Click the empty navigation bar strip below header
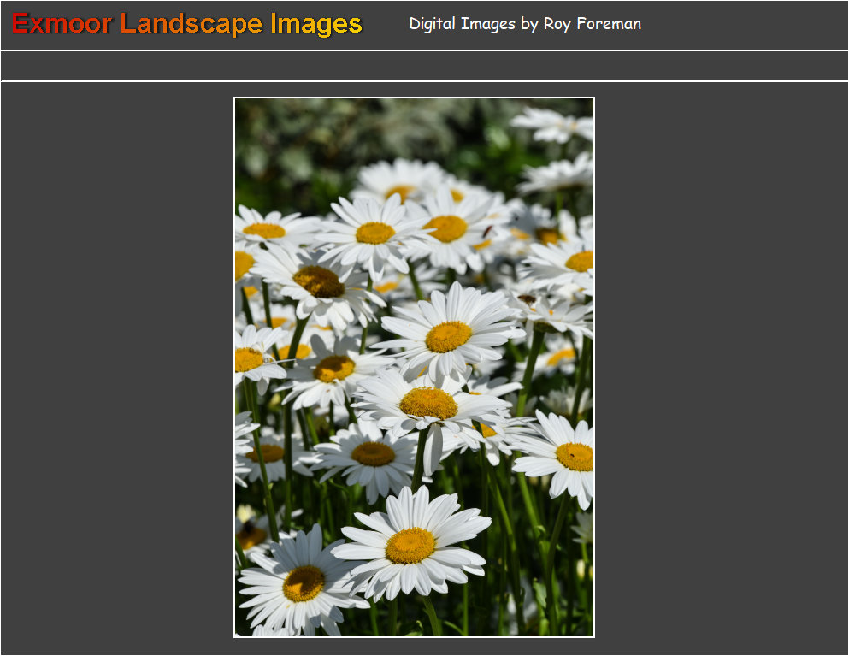This screenshot has width=849, height=656. click(x=424, y=66)
